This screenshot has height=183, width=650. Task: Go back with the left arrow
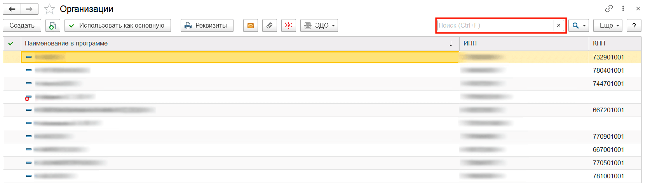click(x=12, y=9)
